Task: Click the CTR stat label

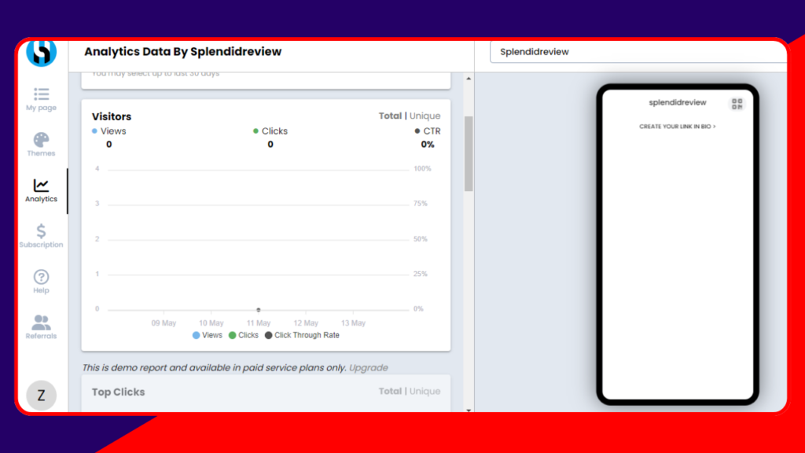Action: tap(432, 131)
